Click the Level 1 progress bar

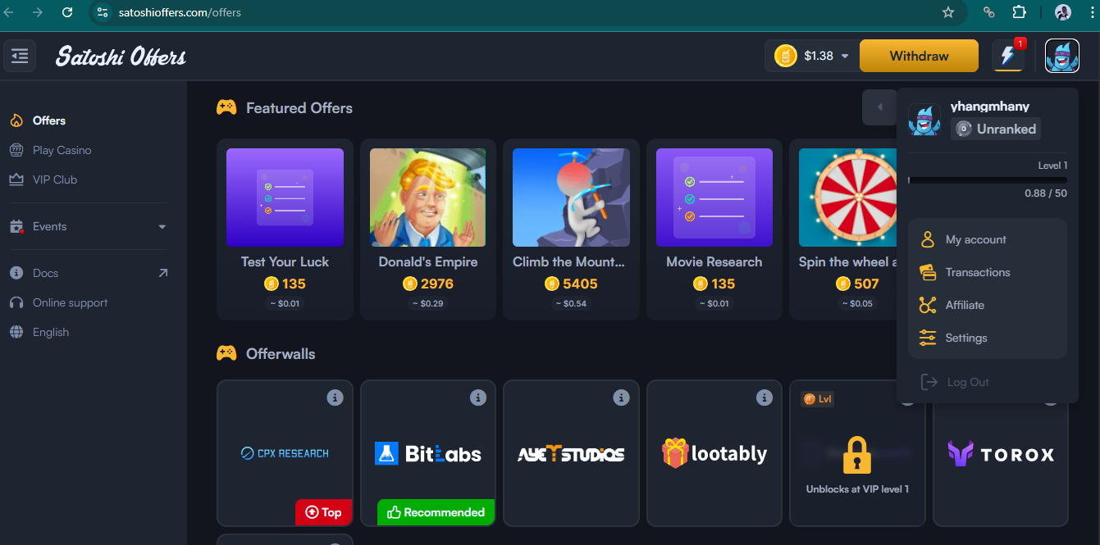pyautogui.click(x=988, y=180)
